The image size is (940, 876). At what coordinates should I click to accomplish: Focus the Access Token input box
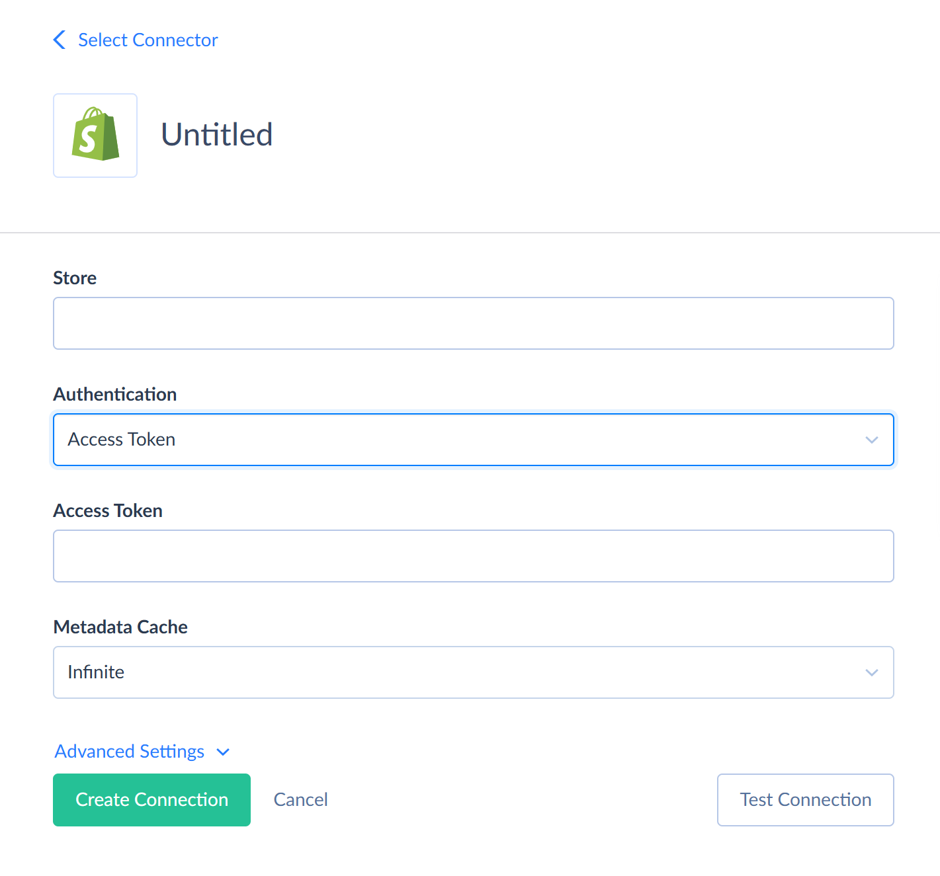pyautogui.click(x=474, y=555)
